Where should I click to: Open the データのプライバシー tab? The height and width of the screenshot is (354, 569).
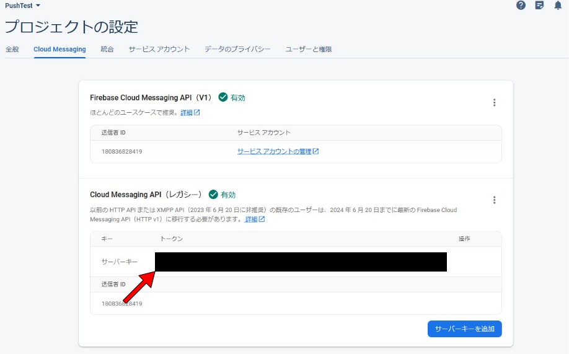coord(237,49)
